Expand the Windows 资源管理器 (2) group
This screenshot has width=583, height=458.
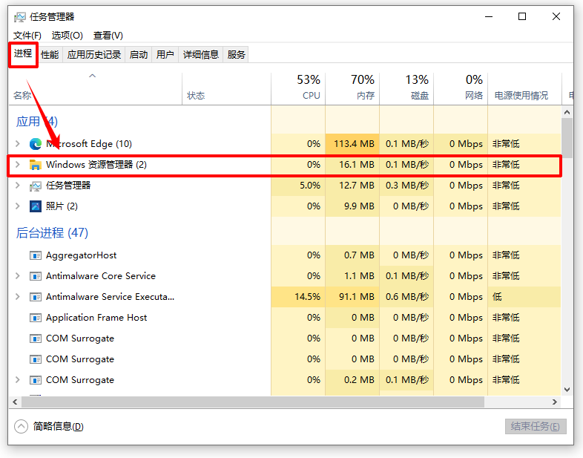coord(18,165)
